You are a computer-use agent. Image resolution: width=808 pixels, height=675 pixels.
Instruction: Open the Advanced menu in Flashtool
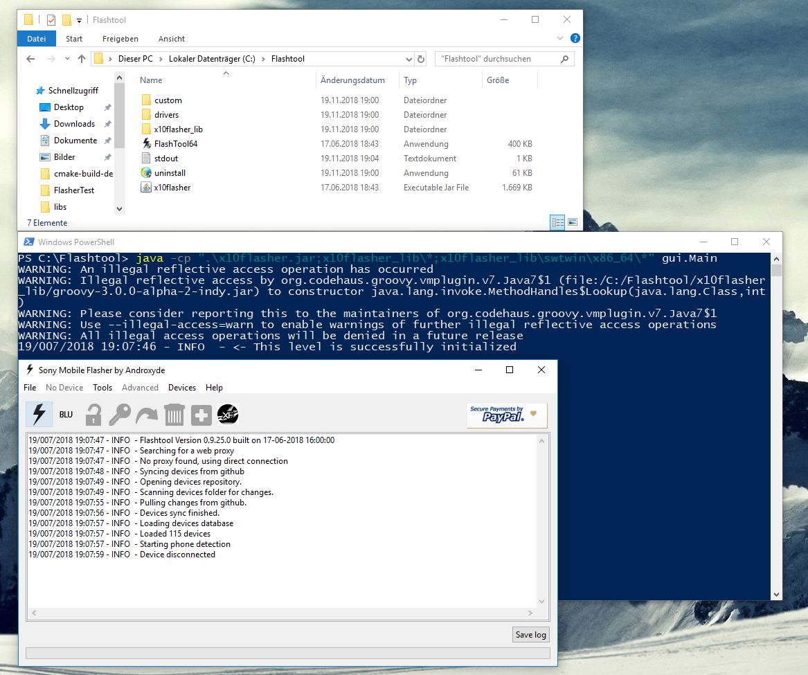click(140, 388)
